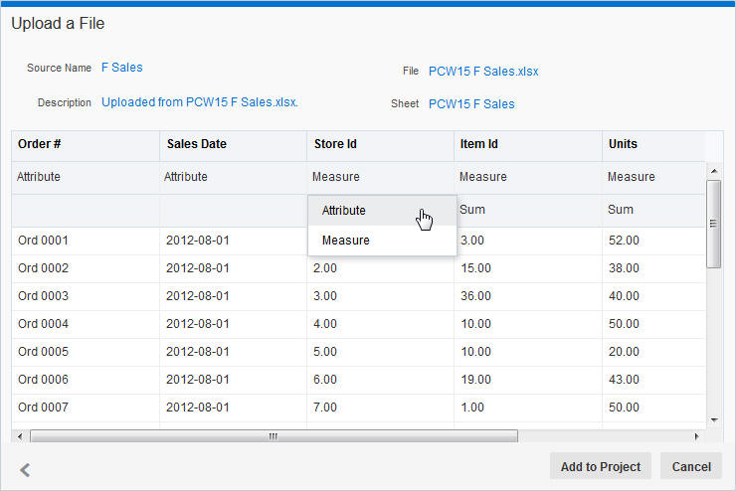
Task: Select the Item Id column header
Action: pos(527,144)
